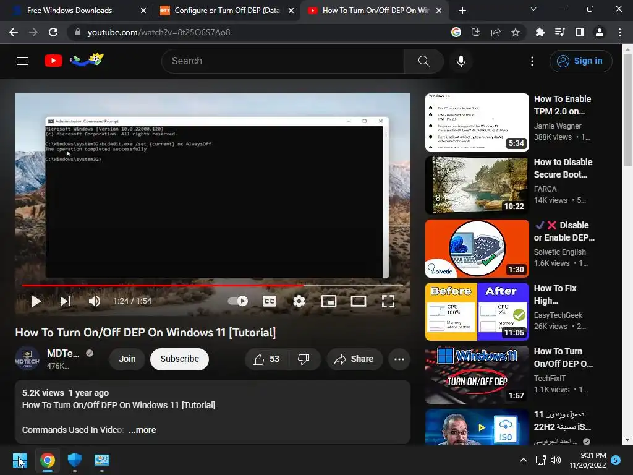Switch to theater mode

point(358,301)
